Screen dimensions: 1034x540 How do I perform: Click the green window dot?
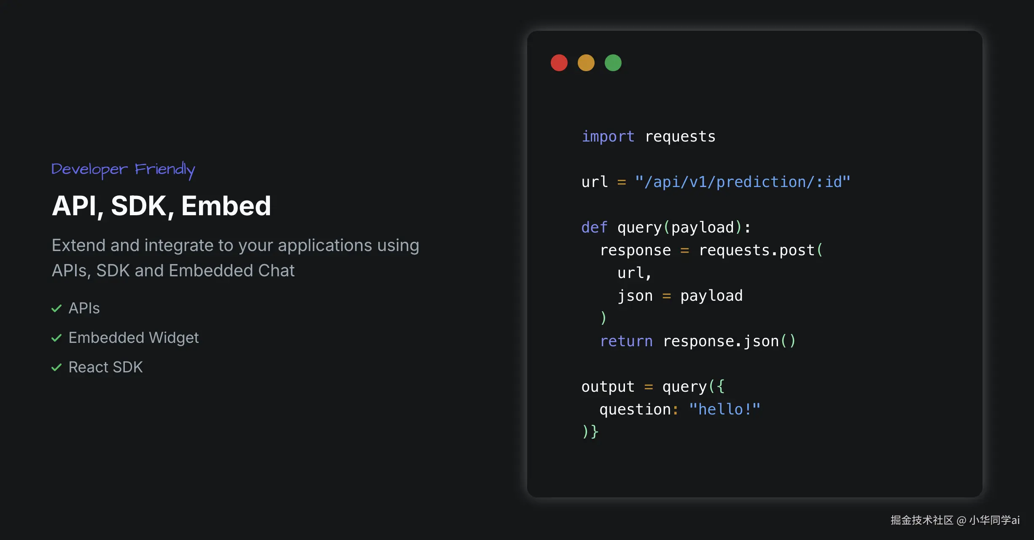pyautogui.click(x=613, y=63)
